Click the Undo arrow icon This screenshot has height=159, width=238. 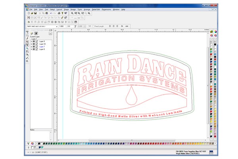tap(51, 13)
